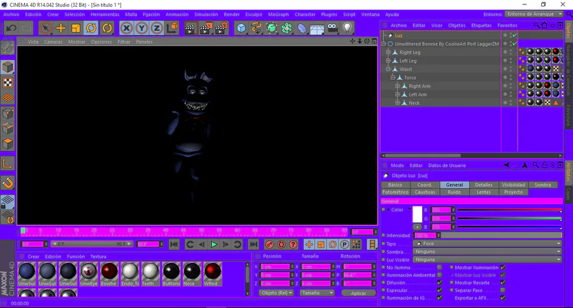The image size is (573, 308).
Task: Open the Sombra dropdown
Action: point(488,252)
